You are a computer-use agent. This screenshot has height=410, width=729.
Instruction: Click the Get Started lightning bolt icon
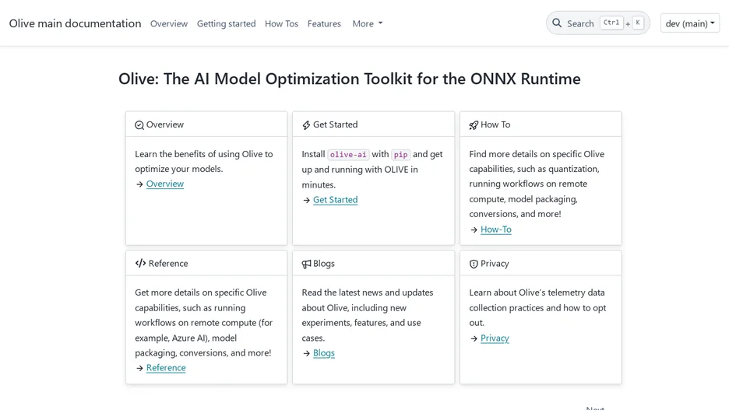[x=306, y=125]
